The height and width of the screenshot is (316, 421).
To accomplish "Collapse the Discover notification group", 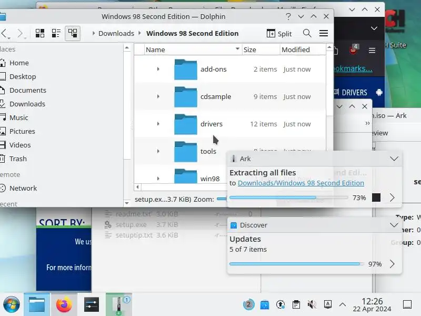I will point(394,225).
